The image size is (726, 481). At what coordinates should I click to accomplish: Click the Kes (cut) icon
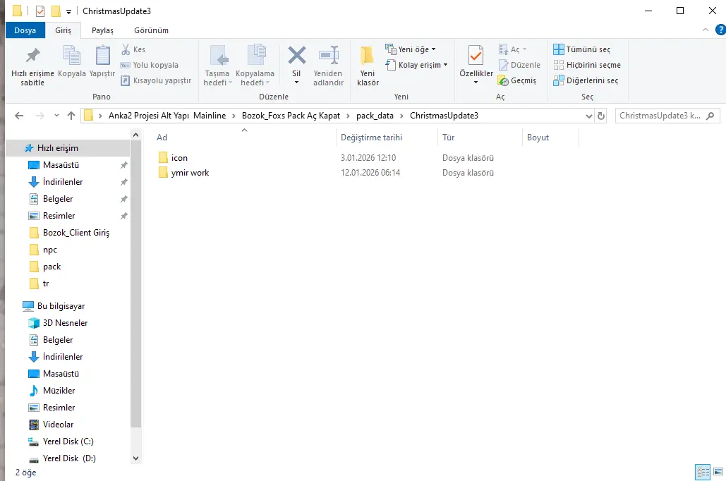tap(125, 49)
